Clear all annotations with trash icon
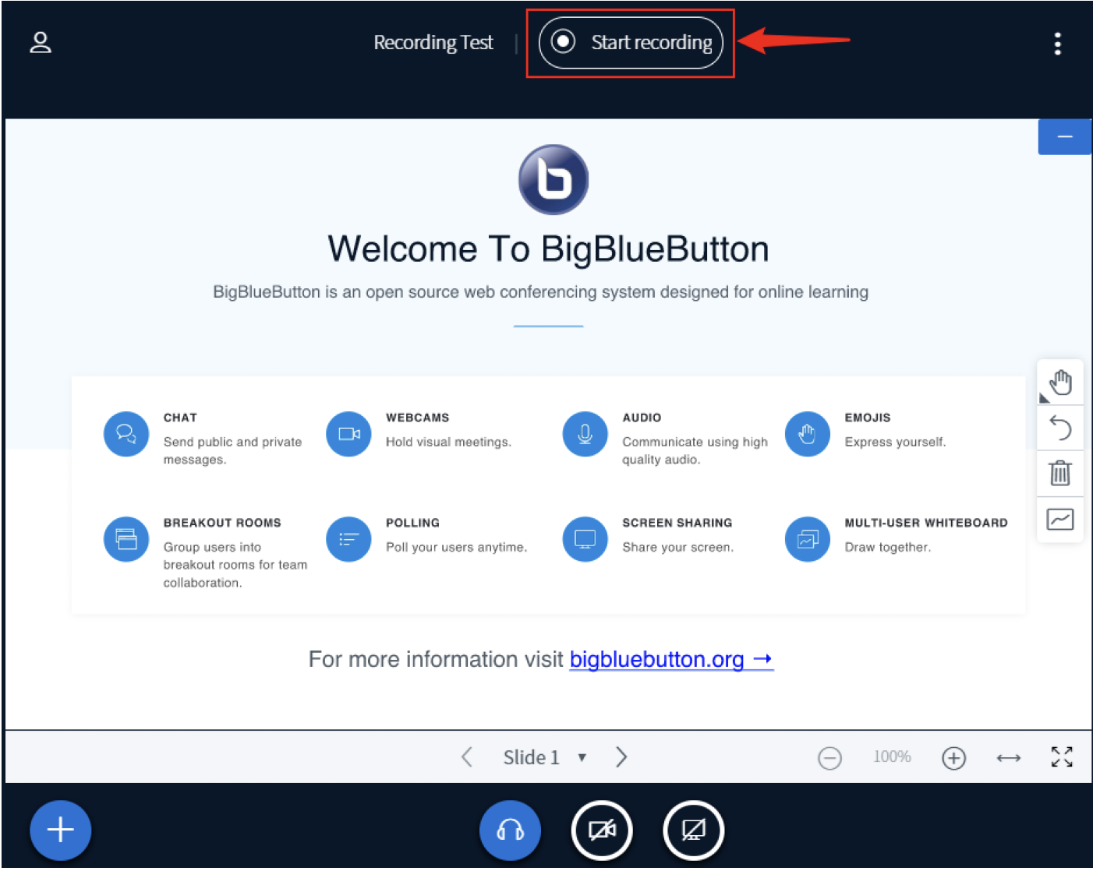The height and width of the screenshot is (871, 1093). [1060, 474]
